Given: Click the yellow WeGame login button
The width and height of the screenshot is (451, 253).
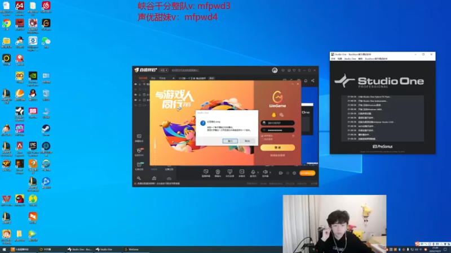Looking at the screenshot, I should coord(277,147).
